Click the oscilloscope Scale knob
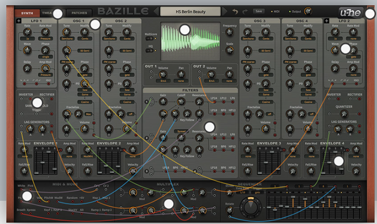 [x=230, y=50]
